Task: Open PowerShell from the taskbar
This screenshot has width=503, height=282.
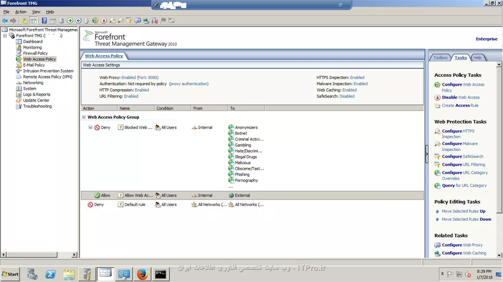Action: (x=51, y=274)
